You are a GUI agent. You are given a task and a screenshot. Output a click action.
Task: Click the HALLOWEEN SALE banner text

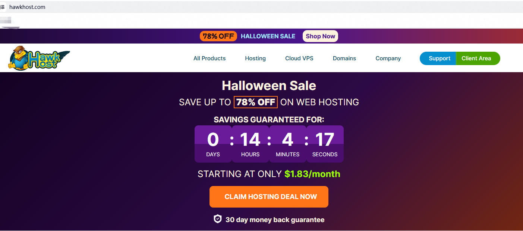pos(268,36)
